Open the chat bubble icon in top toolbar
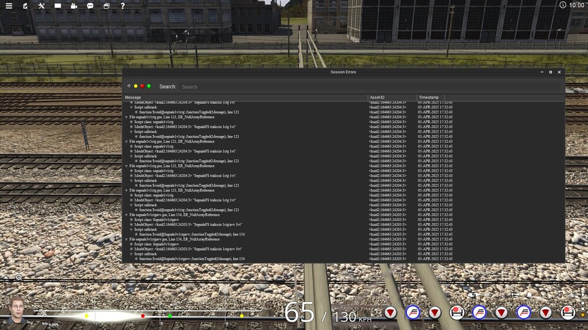The image size is (588, 330). [90, 6]
